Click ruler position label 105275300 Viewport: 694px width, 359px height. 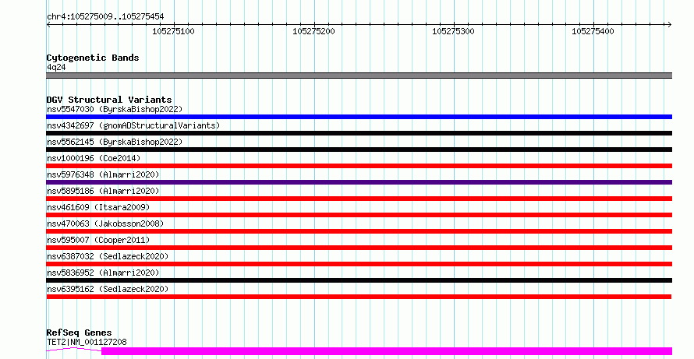tap(453, 31)
